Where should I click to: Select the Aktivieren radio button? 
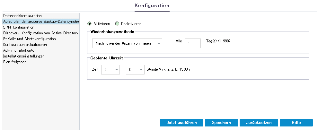89,24
